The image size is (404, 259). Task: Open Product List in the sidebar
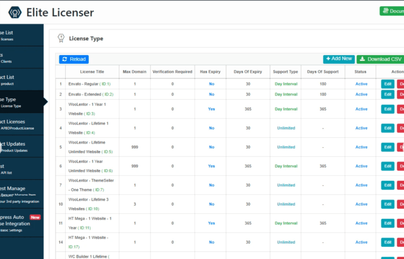tap(22, 80)
